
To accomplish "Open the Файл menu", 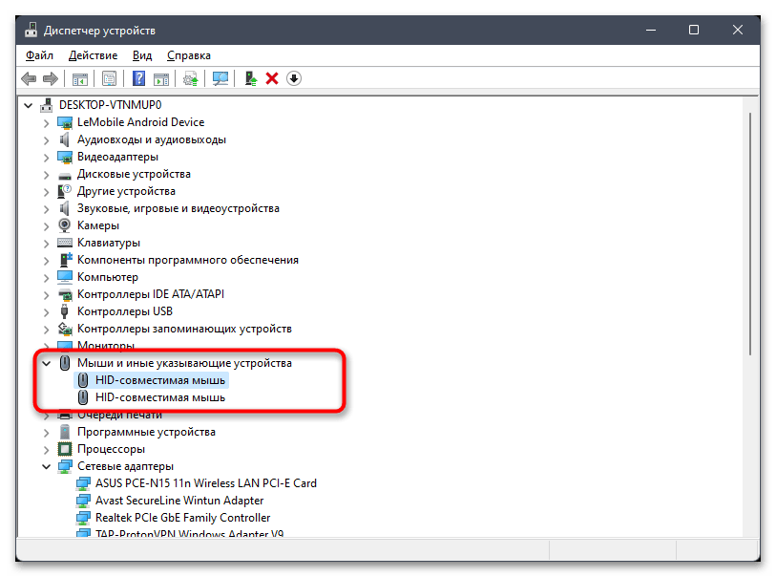I will [40, 55].
